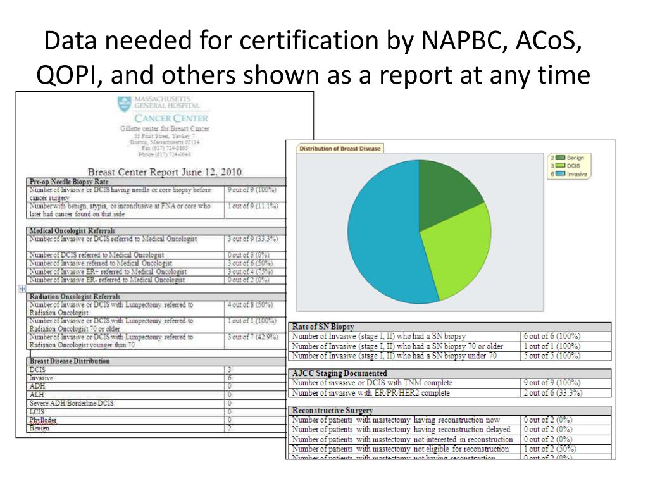Image resolution: width=648 pixels, height=486 pixels.
Task: Click the '1 out of 9 (11.1%)' value
Action: pyautogui.click(x=252, y=206)
